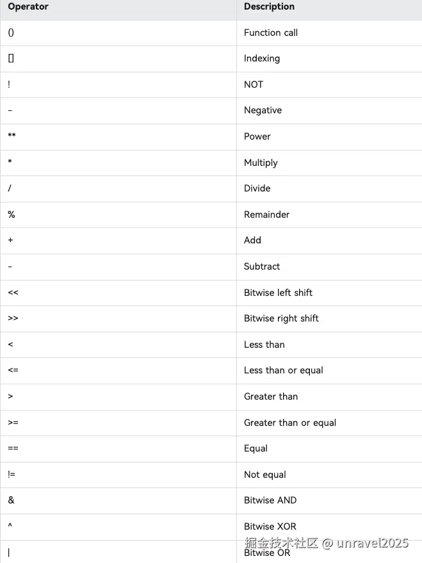The height and width of the screenshot is (563, 422).
Task: Select the "Greater than or equal" description
Action: (290, 423)
